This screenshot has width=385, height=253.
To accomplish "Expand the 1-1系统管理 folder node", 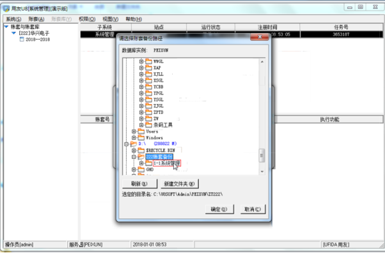I will 141,163.
